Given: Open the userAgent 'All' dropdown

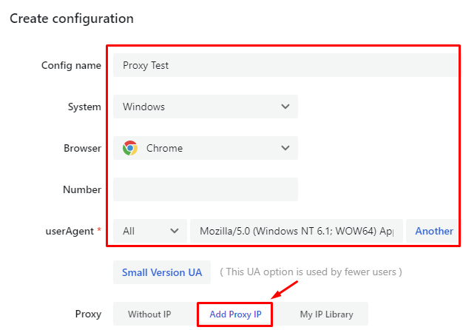Looking at the screenshot, I should coord(150,231).
